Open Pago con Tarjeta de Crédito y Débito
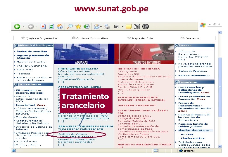The height and width of the screenshot is (157, 228). tap(193, 125)
